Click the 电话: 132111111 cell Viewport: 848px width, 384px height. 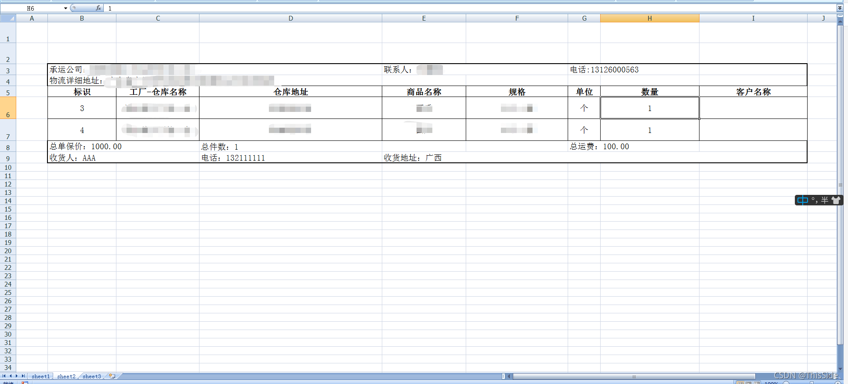[290, 158]
